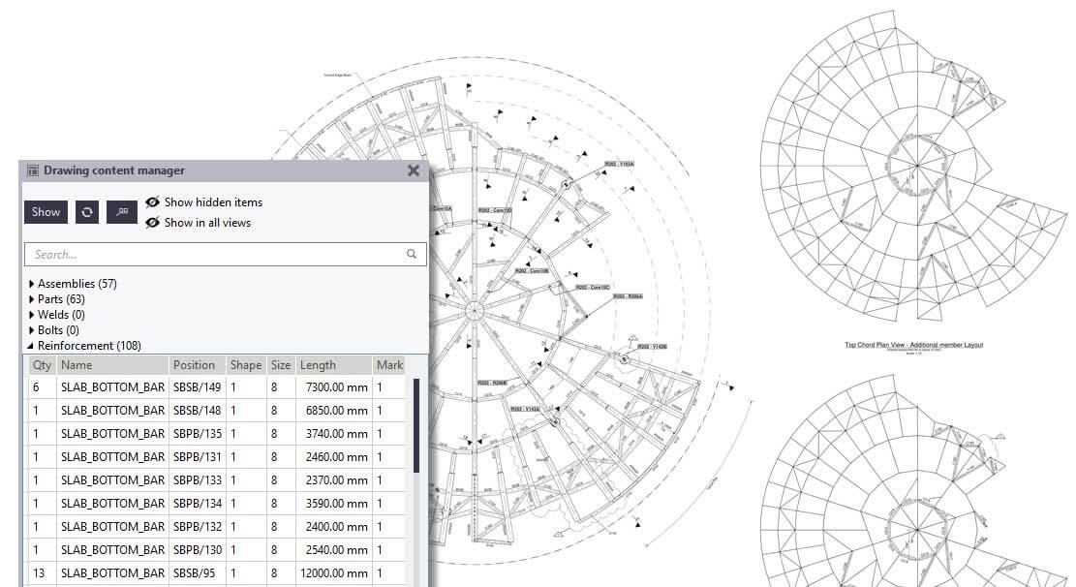Viewport: 1076px width, 587px height.
Task: Select position cell SBPB/130
Action: click(197, 550)
